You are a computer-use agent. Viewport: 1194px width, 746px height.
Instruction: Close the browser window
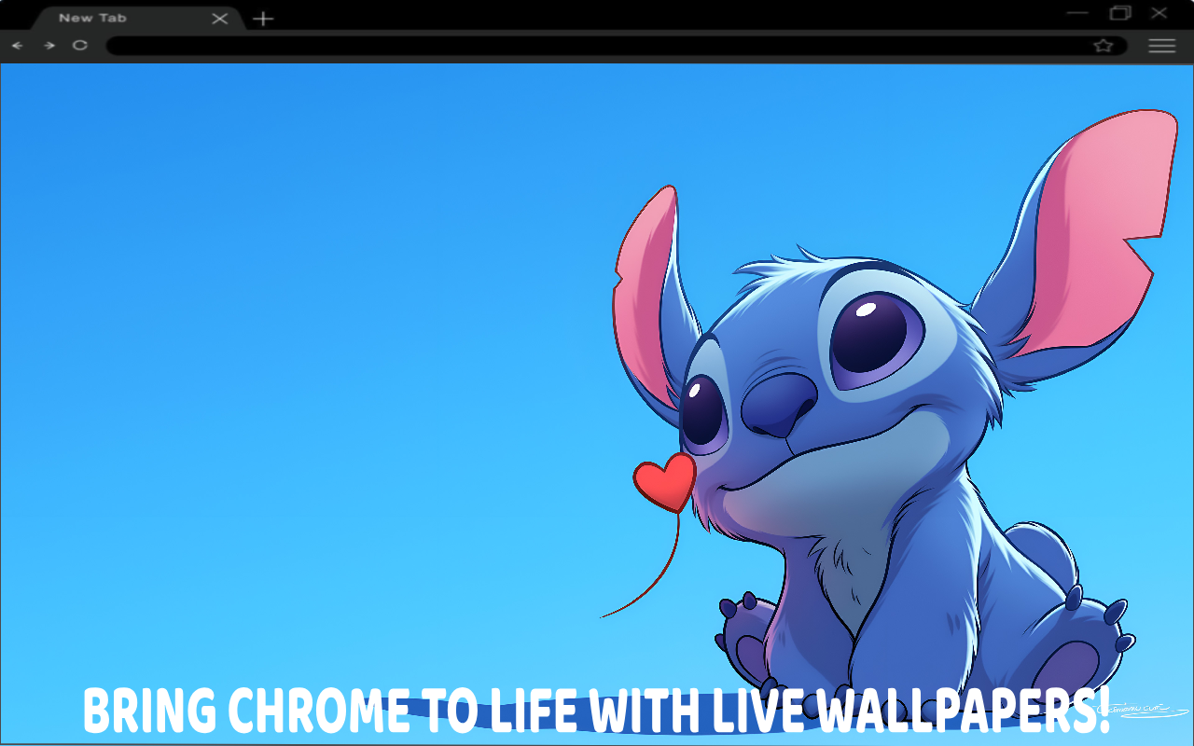(x=1159, y=13)
